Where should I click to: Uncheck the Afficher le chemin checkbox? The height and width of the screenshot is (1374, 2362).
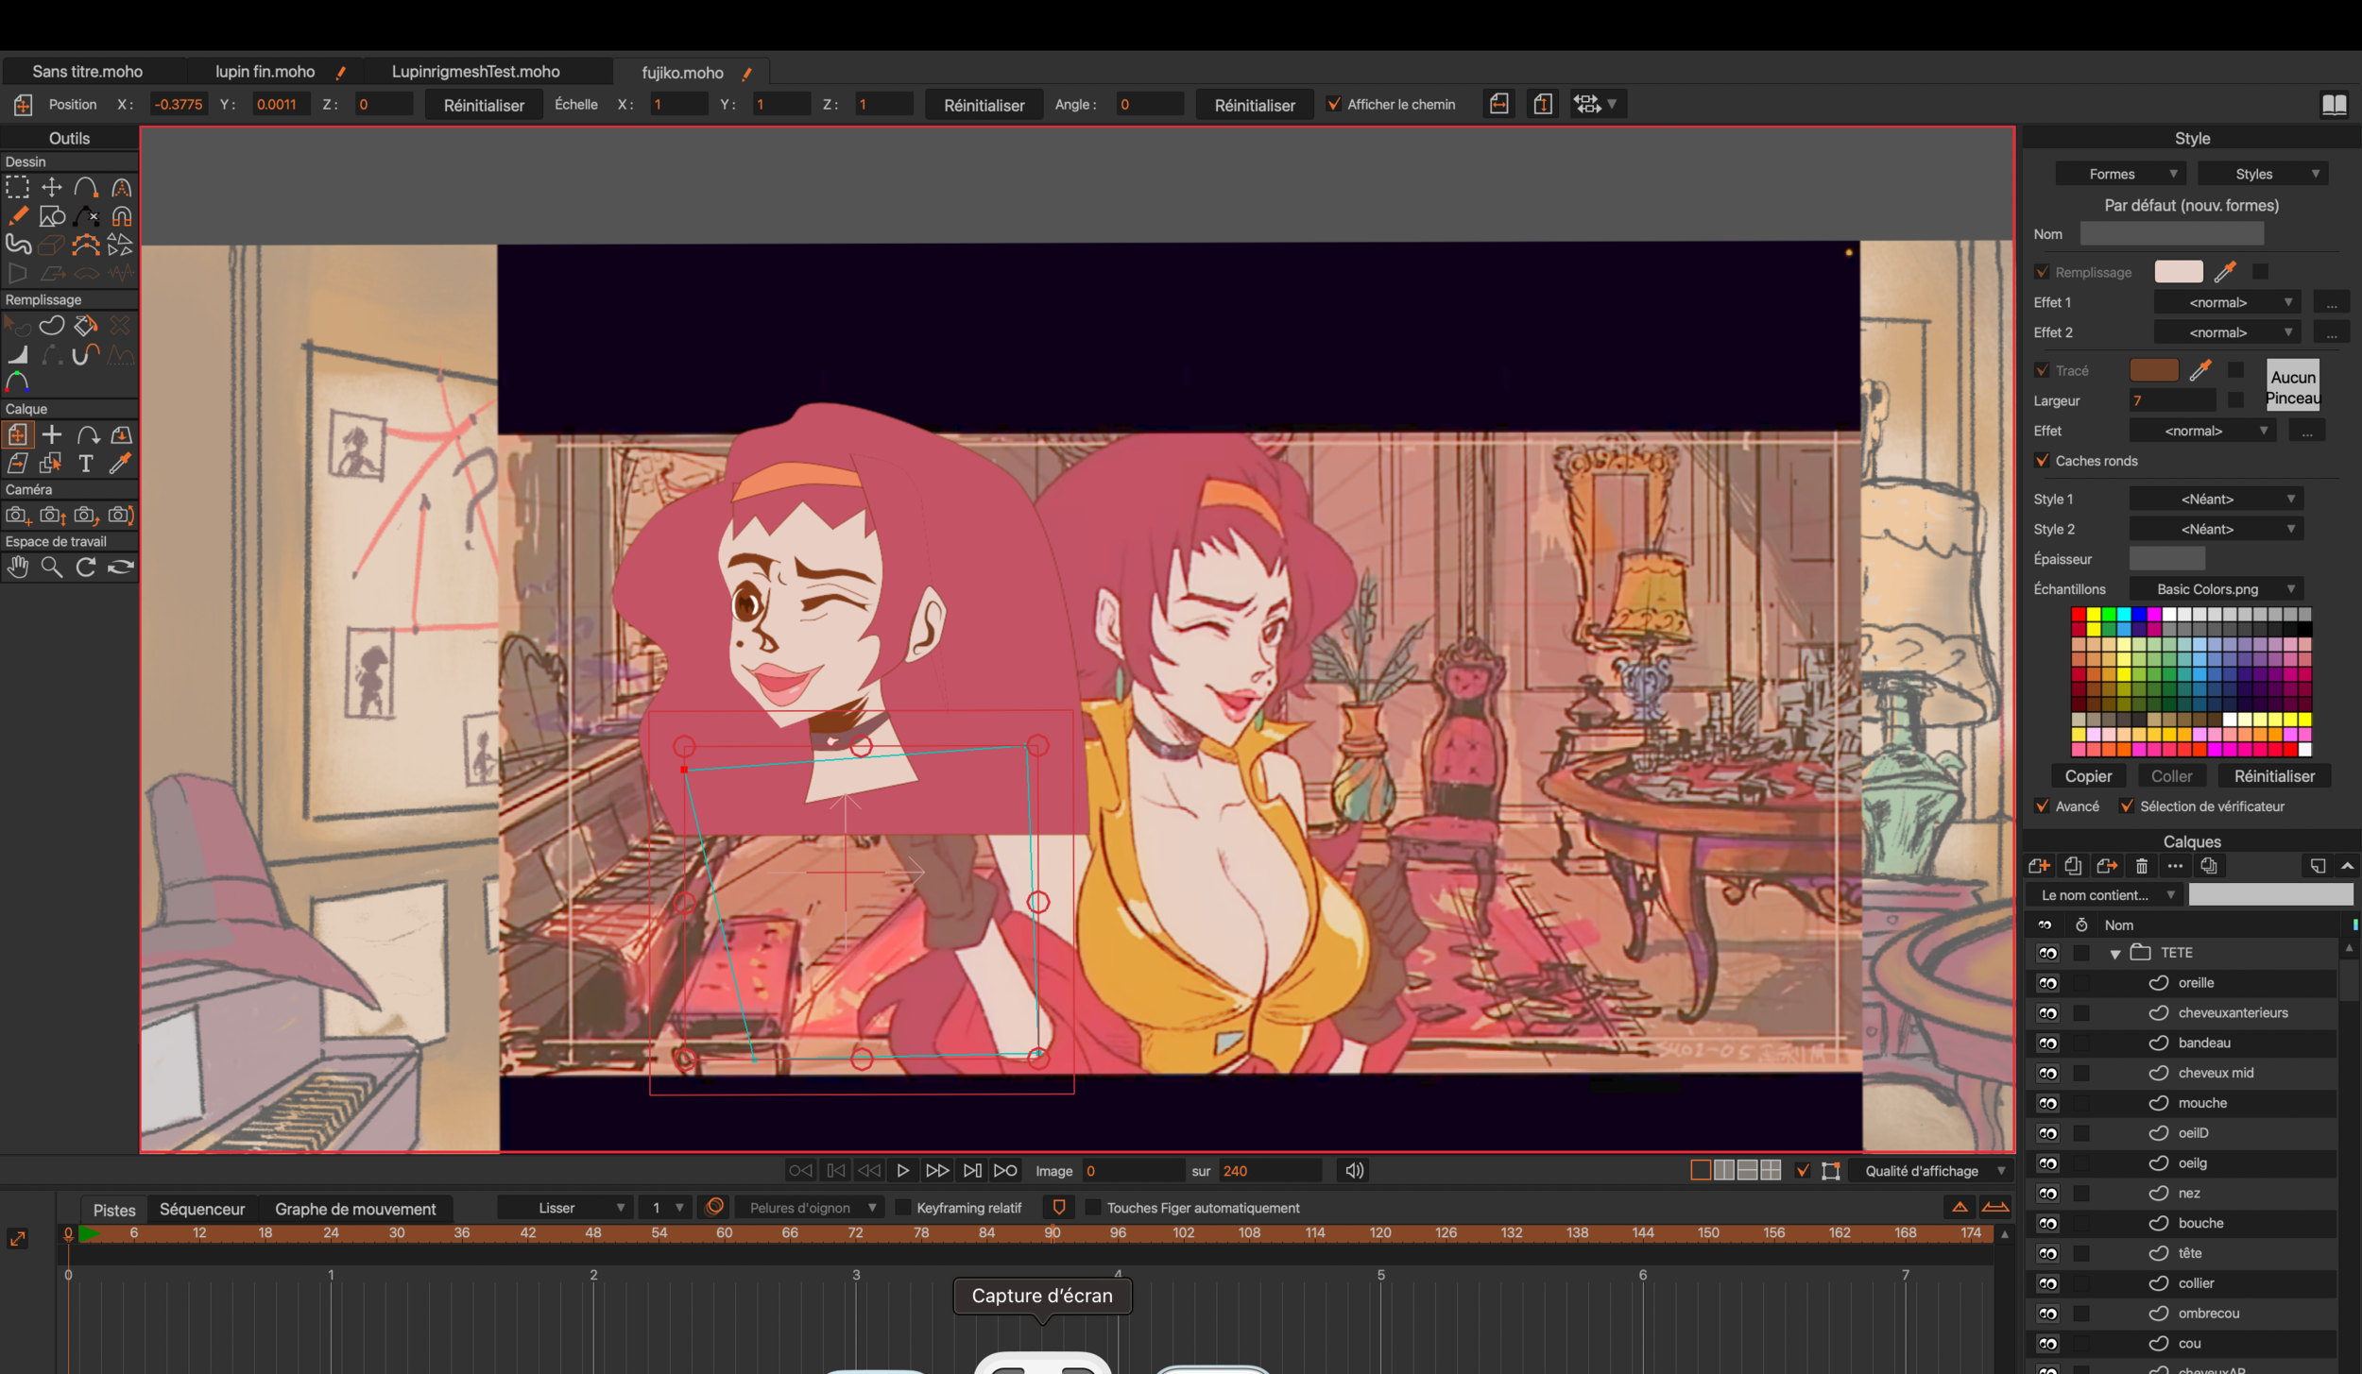(1333, 105)
